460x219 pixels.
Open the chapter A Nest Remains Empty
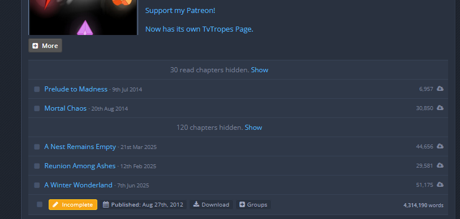click(80, 147)
